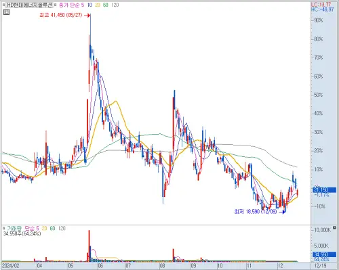339x270 pixels.
Task: Click the 40% tick on the price axis
Action: click(318, 113)
